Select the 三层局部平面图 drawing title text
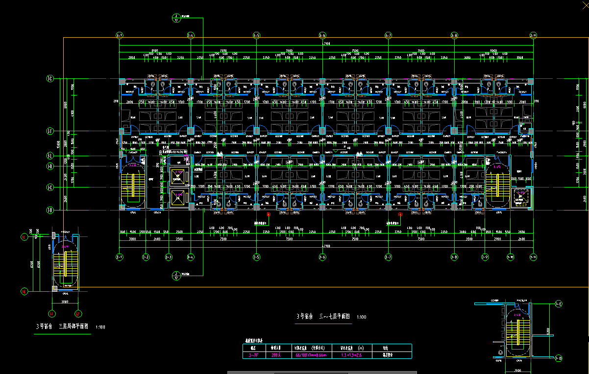This screenshot has height=374, width=589. (62, 327)
